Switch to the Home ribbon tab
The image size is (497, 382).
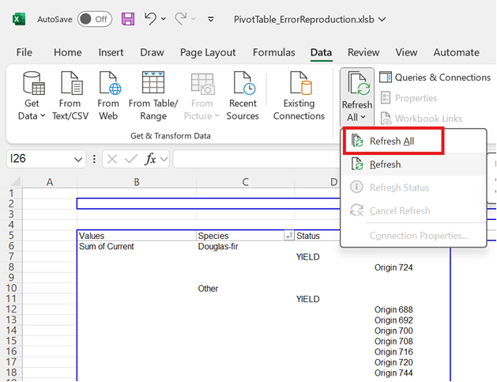pyautogui.click(x=67, y=52)
